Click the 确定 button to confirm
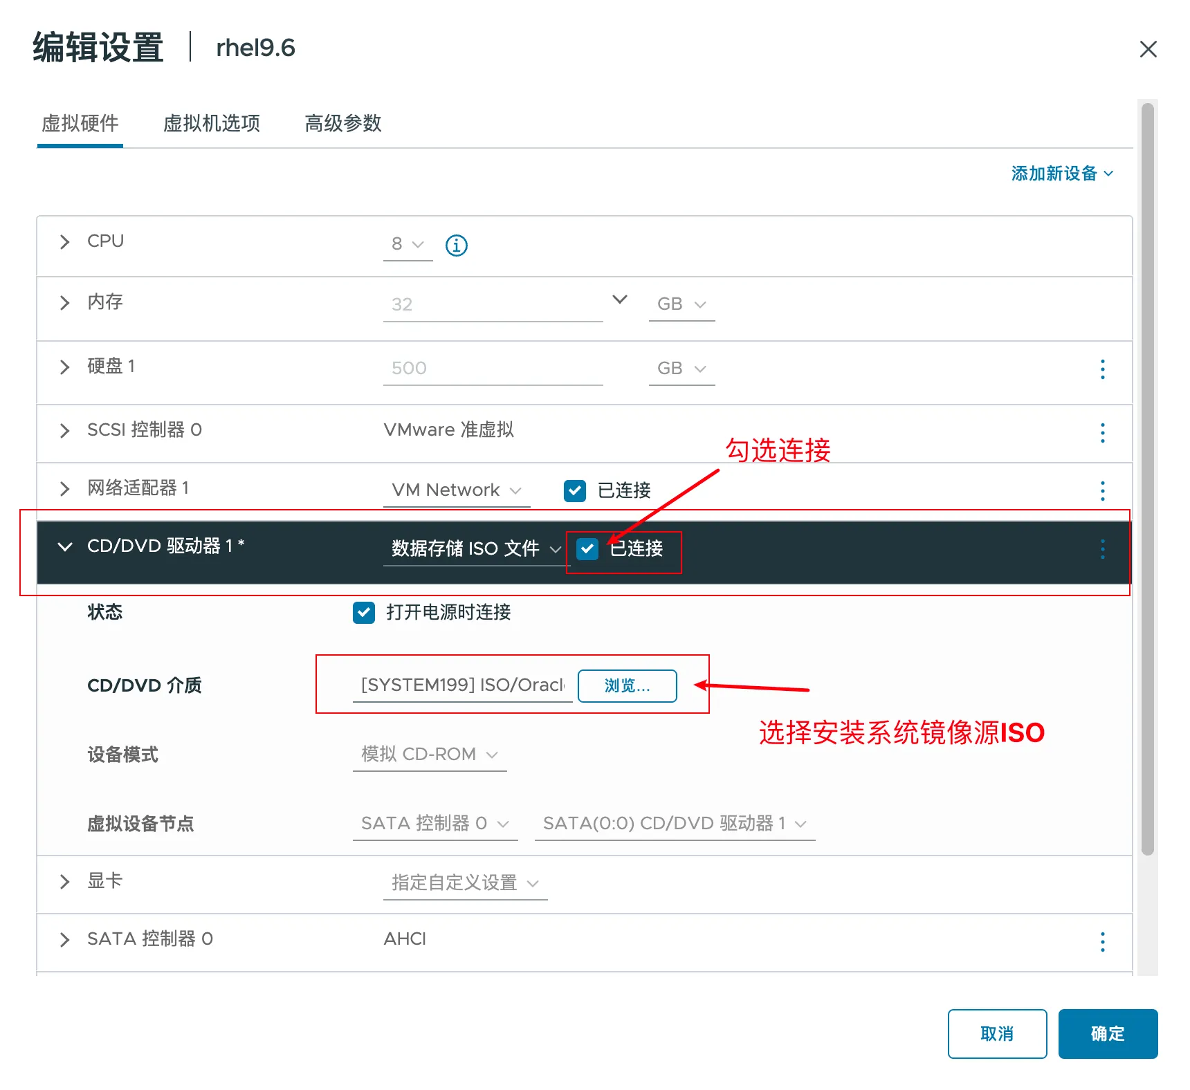 [x=1107, y=1034]
